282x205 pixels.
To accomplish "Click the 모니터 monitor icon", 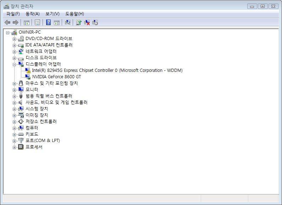I will (21, 90).
